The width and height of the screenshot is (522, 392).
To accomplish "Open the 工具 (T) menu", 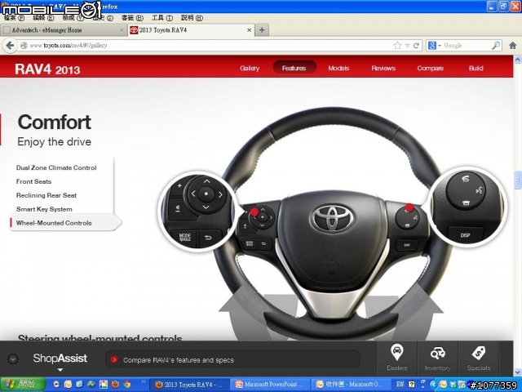I will (x=162, y=18).
